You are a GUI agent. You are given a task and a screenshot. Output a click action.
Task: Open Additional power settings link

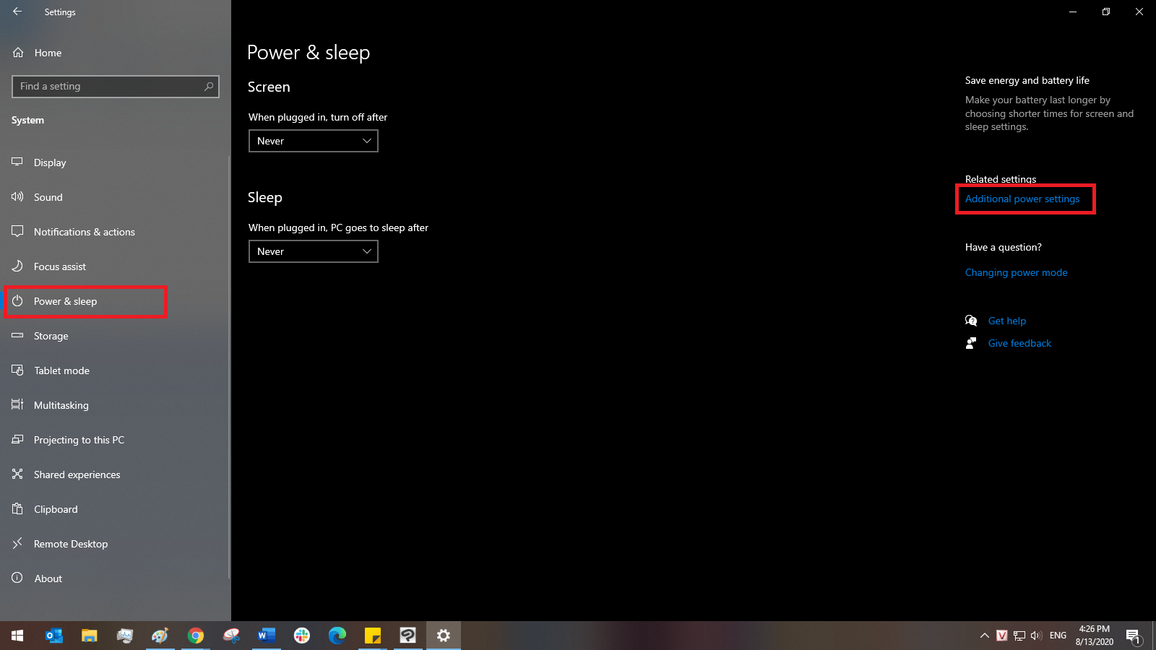[1022, 199]
